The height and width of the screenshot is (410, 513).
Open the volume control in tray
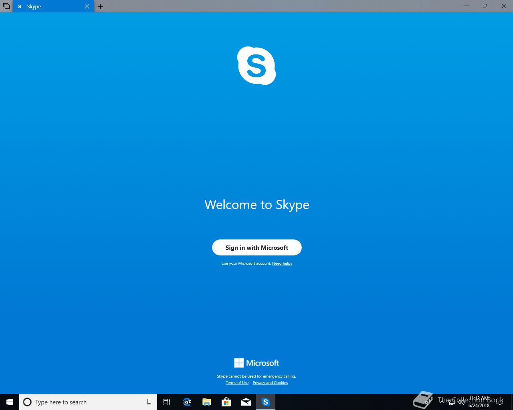point(461,402)
